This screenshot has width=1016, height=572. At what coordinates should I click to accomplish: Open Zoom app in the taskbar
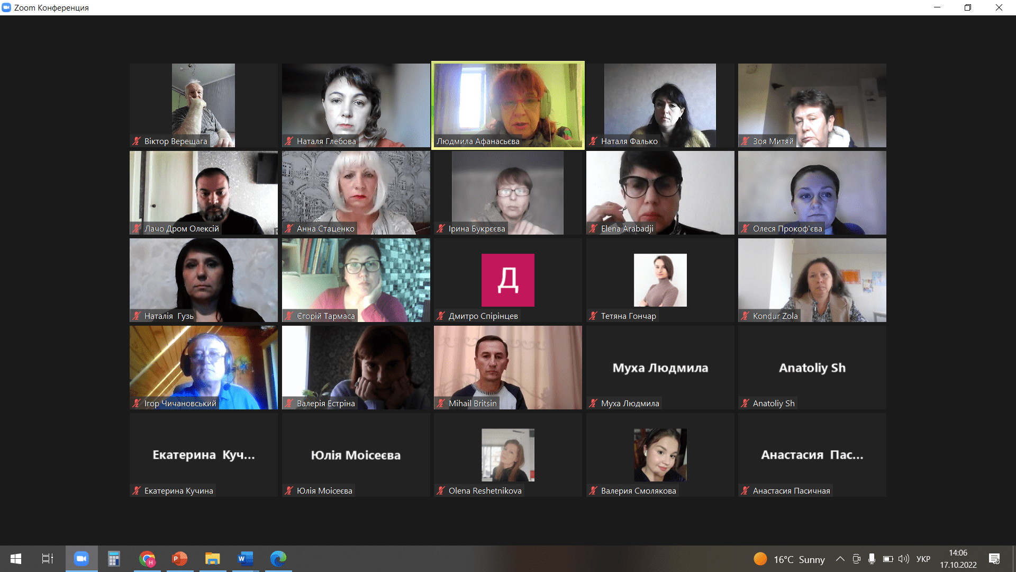click(81, 559)
